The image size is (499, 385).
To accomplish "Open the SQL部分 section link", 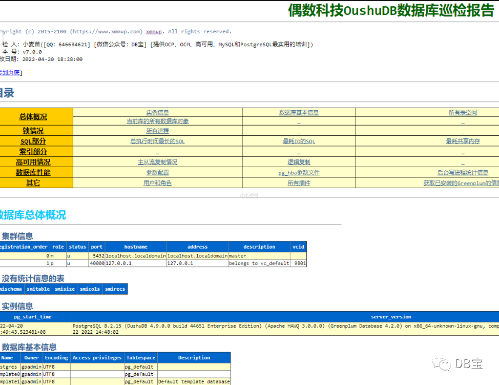I will tap(33, 141).
